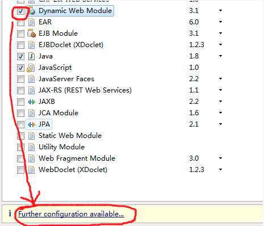Uncheck the Java facet checkbox

(20, 56)
